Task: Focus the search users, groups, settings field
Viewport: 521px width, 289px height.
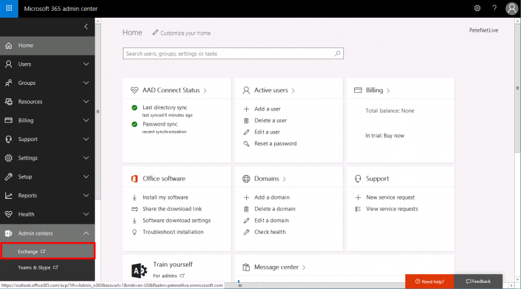Action: (x=233, y=54)
